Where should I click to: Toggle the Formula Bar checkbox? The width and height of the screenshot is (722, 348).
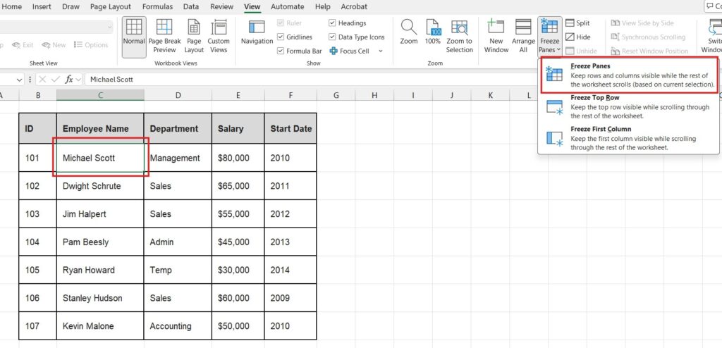click(x=281, y=51)
